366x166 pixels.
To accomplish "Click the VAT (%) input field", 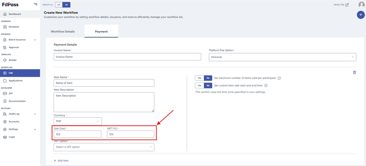I will click(131, 134).
